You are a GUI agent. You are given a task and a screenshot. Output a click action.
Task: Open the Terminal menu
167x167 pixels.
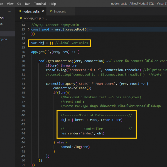coord(40,4)
